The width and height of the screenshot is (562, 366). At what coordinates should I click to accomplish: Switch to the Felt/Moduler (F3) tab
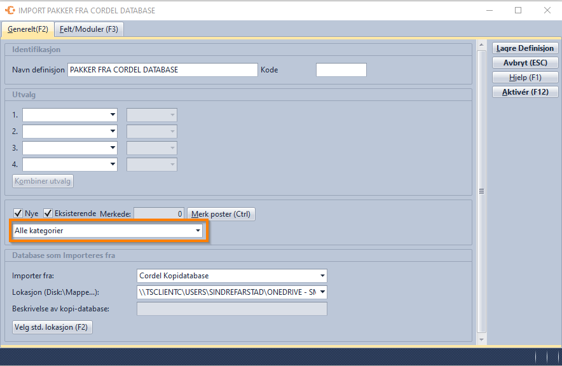pos(89,29)
